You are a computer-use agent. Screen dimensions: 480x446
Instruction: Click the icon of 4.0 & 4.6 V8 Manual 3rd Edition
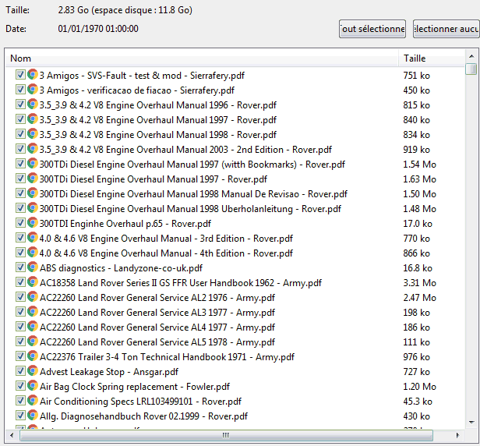click(33, 238)
